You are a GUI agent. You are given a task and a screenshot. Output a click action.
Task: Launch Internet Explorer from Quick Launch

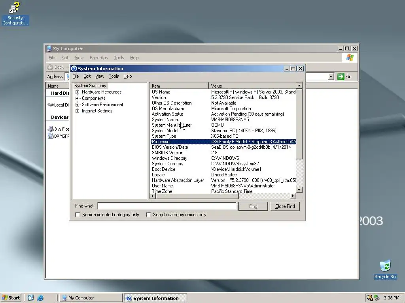(x=40, y=298)
